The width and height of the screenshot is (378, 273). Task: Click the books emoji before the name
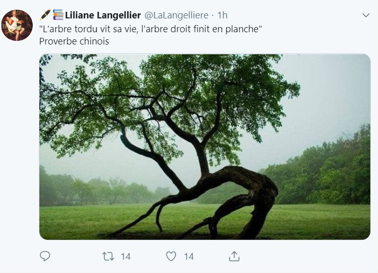click(x=58, y=15)
